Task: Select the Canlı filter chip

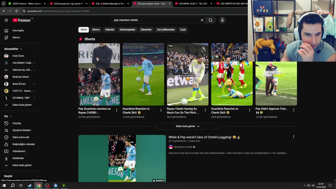Action: (183, 30)
